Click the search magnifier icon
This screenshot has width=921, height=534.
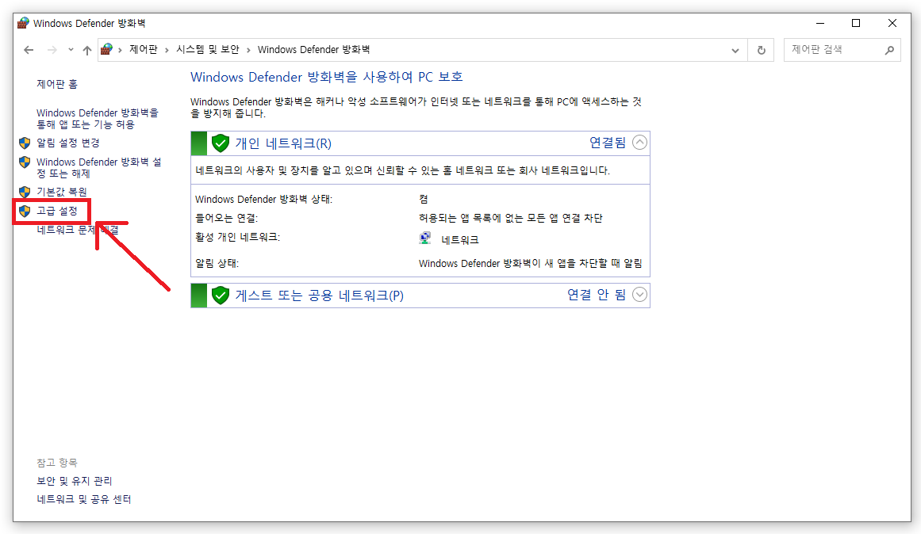click(889, 51)
